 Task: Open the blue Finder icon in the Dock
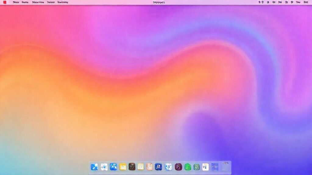[94, 166]
